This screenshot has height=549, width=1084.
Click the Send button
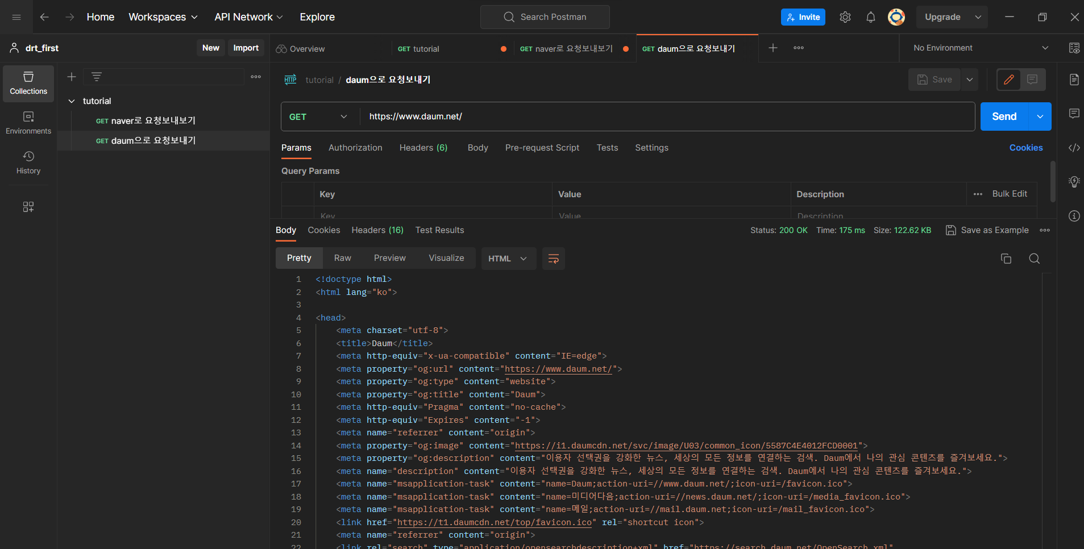[x=1004, y=117]
